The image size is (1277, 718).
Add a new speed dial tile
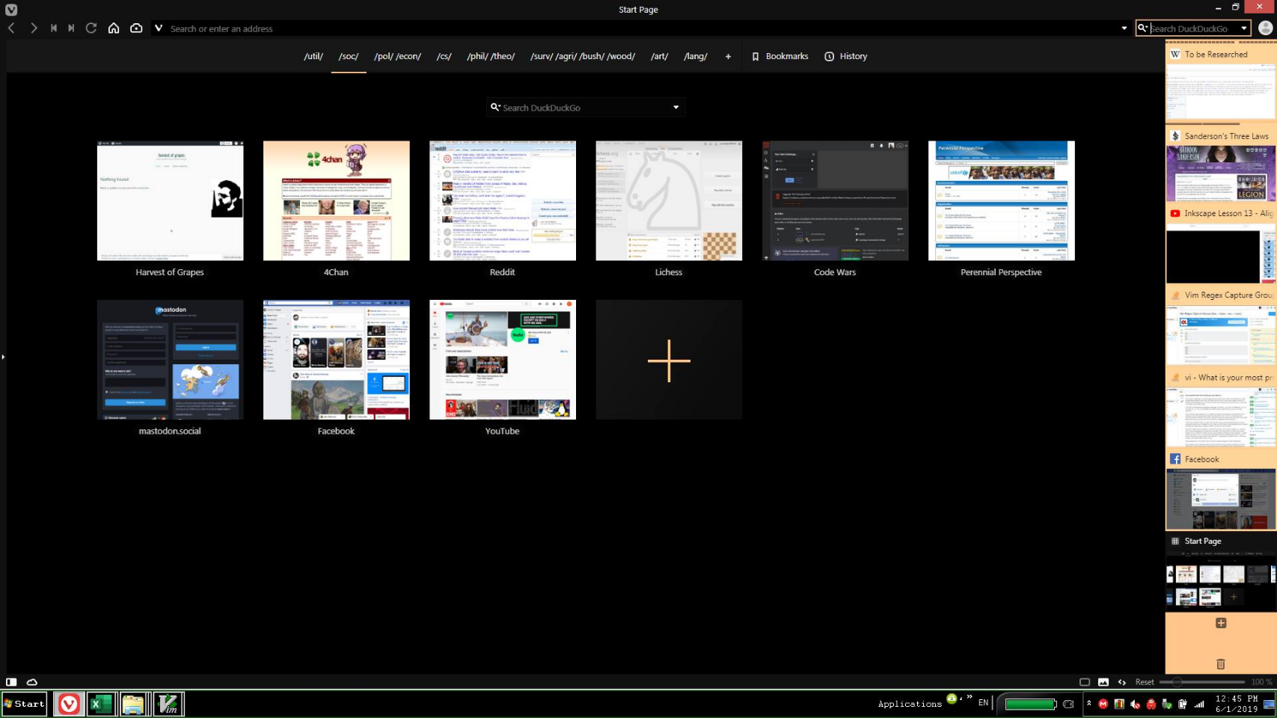pos(669,360)
